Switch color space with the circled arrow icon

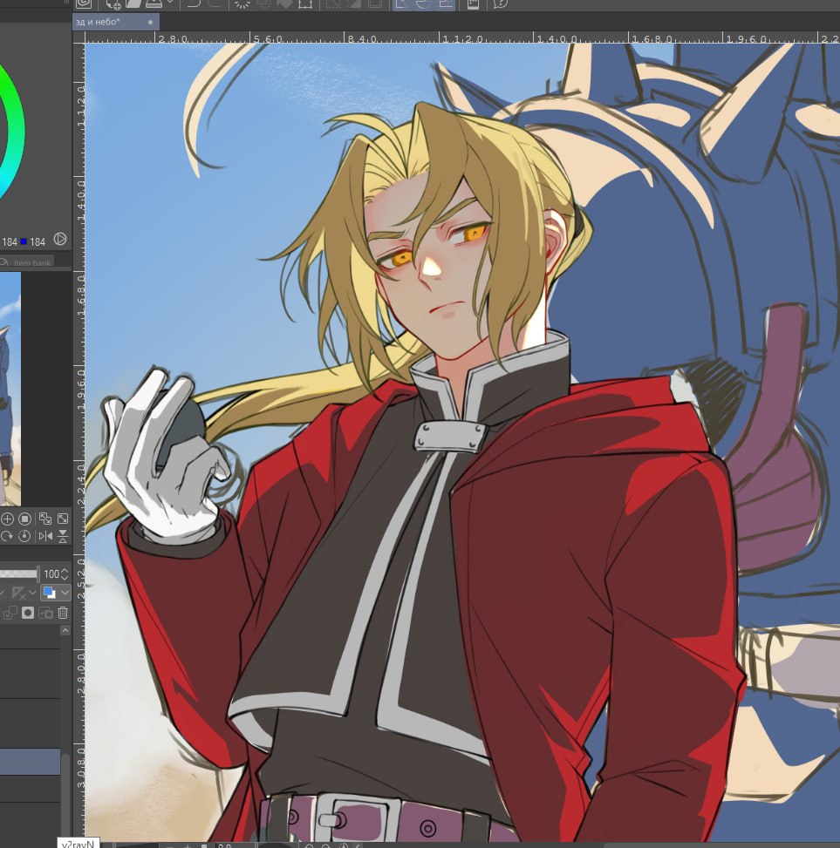pyautogui.click(x=60, y=239)
